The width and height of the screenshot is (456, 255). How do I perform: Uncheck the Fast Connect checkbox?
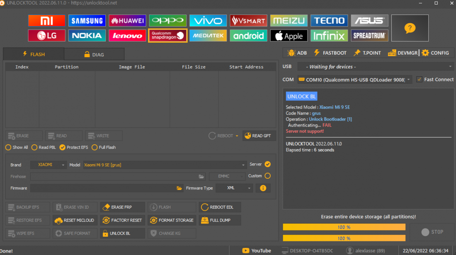coord(419,79)
